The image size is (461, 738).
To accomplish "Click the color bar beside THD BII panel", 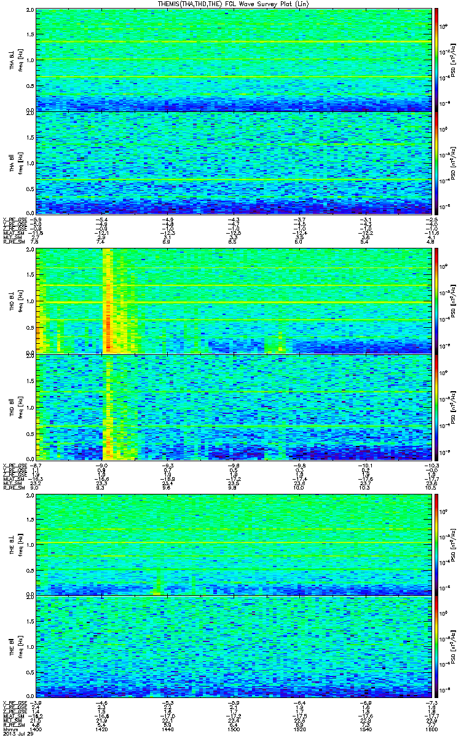I will click(x=437, y=407).
